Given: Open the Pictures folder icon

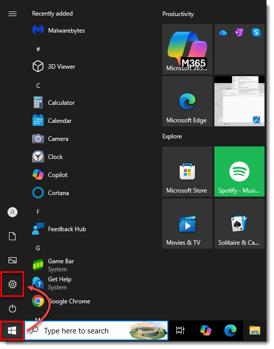Looking at the screenshot, I should 13,260.
